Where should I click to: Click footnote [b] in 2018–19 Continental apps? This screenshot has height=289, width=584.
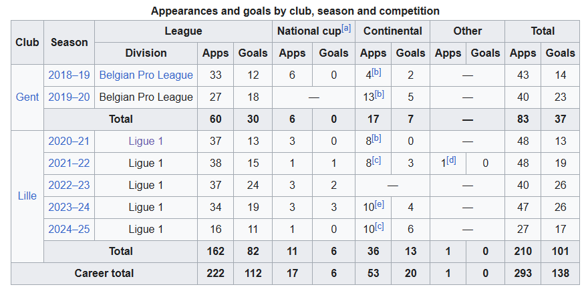coord(377,72)
